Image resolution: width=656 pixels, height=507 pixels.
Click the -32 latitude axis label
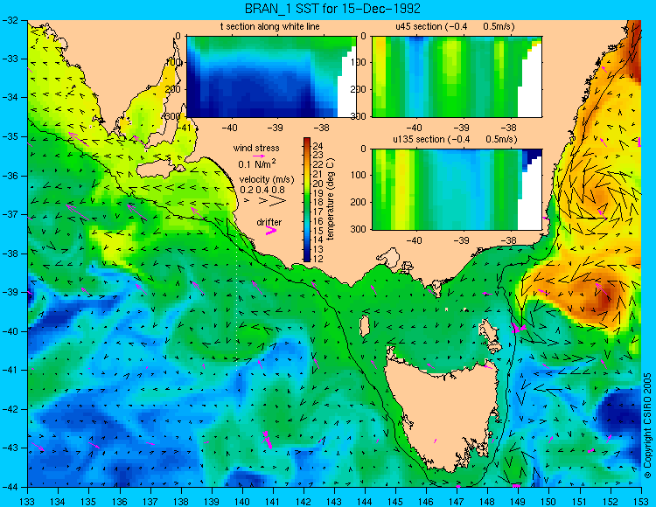pos(10,19)
